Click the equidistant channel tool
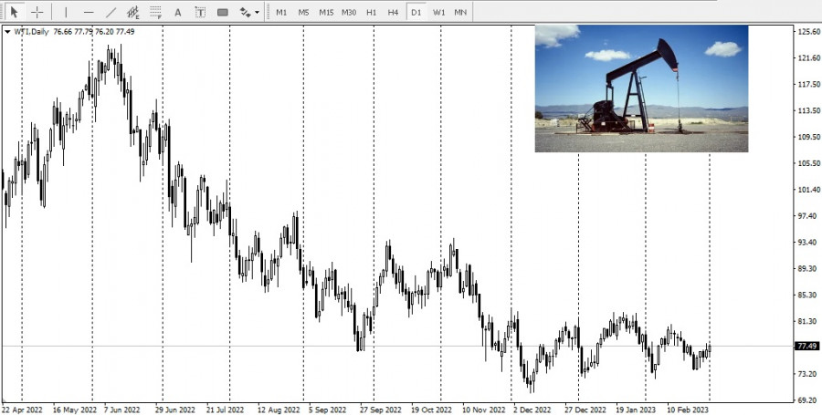The width and height of the screenshot is (822, 415). (133, 12)
